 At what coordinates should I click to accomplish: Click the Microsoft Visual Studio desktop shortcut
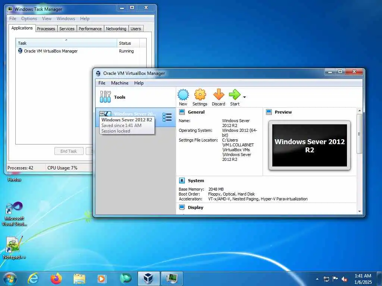click(x=15, y=214)
